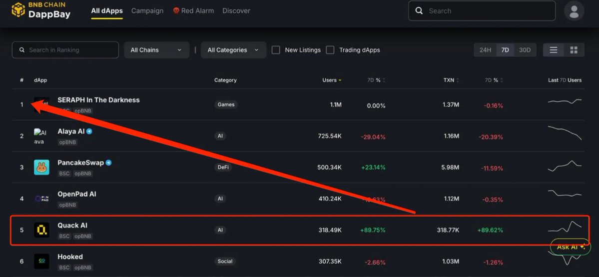599x277 pixels.
Task: Sort by TXN column arrows
Action: click(457, 80)
